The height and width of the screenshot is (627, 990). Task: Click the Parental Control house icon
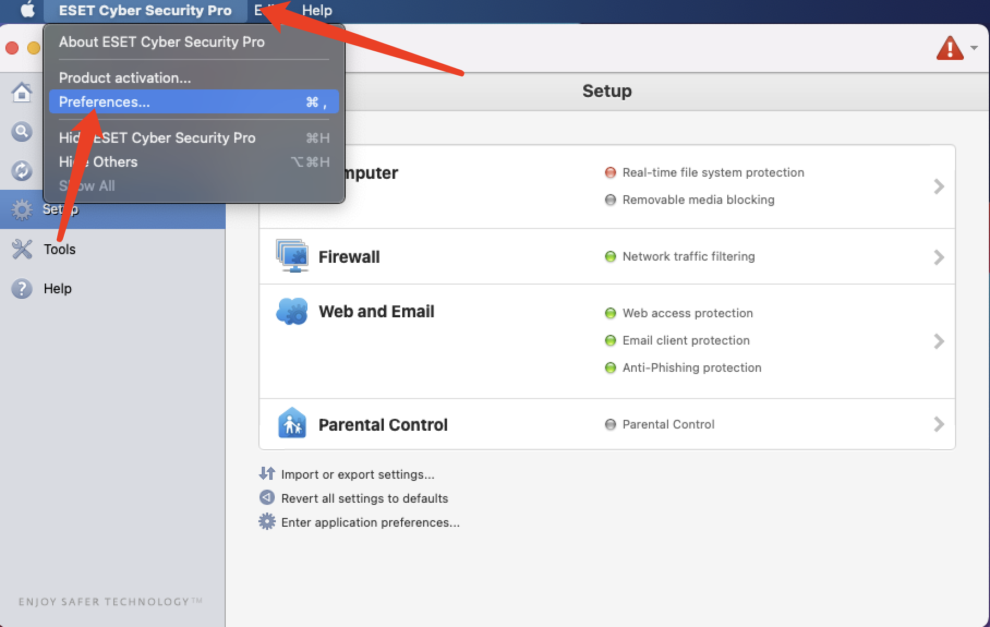[292, 423]
